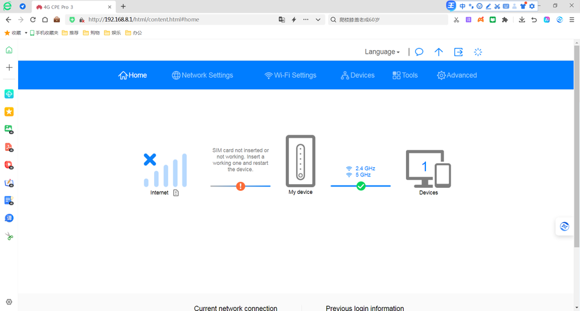Open the 娱乐 bookmark folder
This screenshot has width=580, height=311.
tap(112, 33)
